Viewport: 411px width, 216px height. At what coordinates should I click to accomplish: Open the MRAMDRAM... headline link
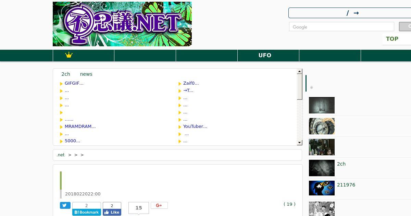80,127
